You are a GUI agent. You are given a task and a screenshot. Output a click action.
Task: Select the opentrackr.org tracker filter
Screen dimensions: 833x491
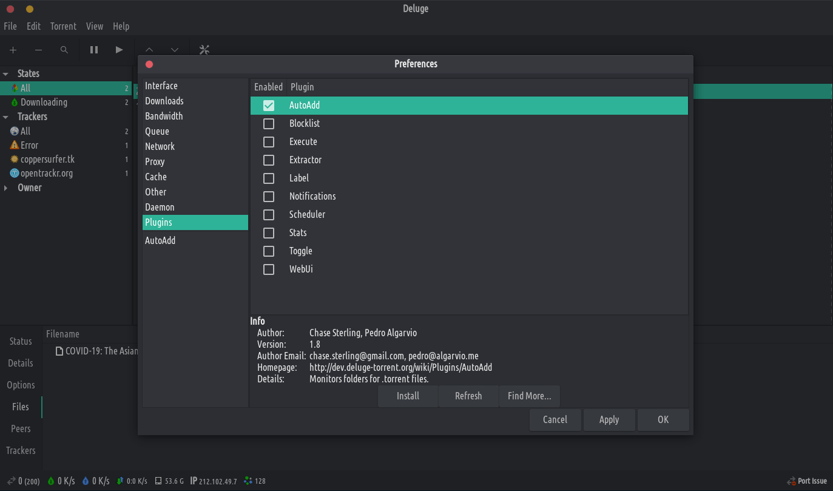pyautogui.click(x=66, y=173)
